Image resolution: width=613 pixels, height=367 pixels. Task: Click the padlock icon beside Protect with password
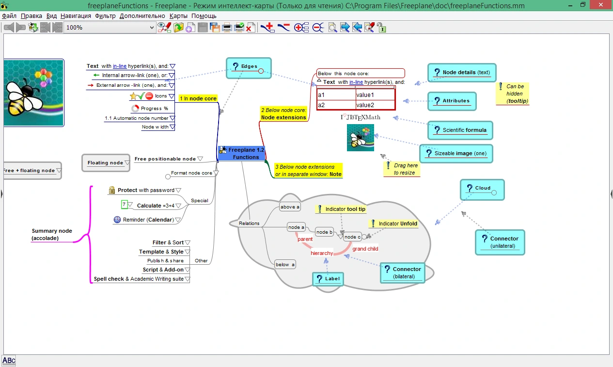112,190
